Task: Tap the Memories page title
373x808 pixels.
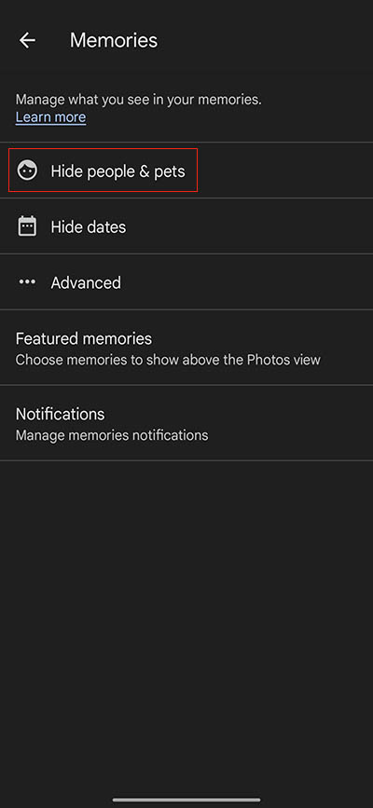Action: click(114, 40)
